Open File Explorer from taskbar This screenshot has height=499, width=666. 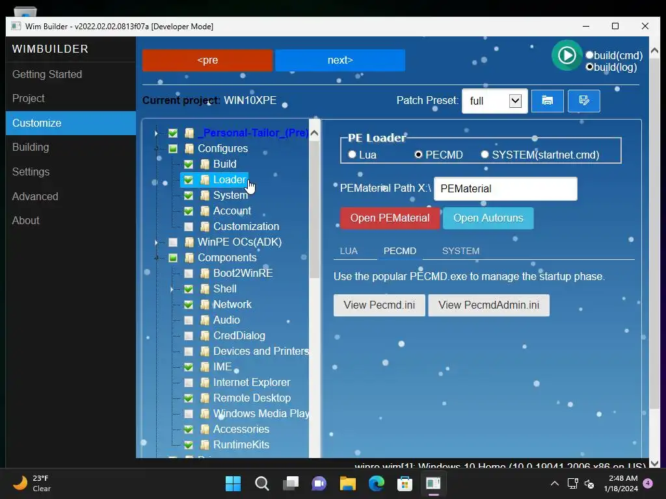click(347, 483)
